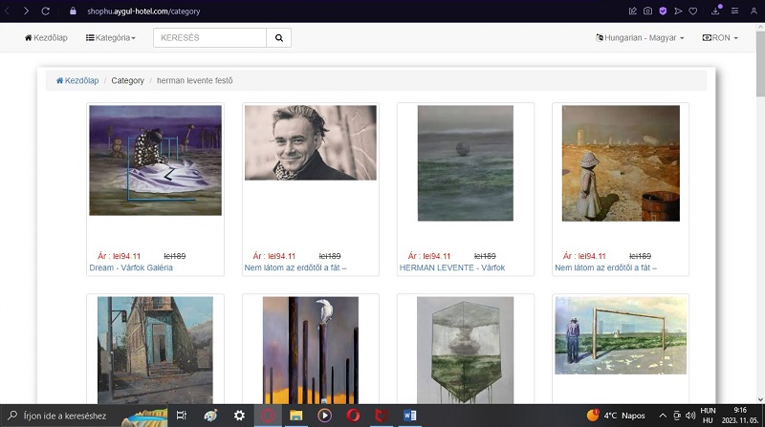Viewport: 765px width, 427px height.
Task: Open the HERMAN LEVENTE - Várfok link
Action: click(452, 267)
